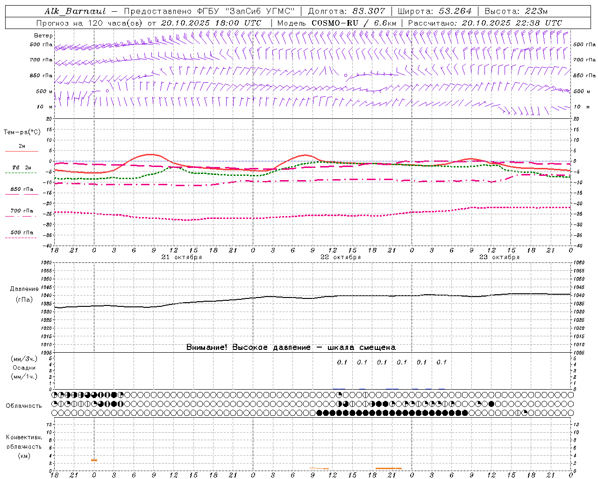The image size is (598, 479).
Task: Click the "Облачность" cloud cover label
Action: tap(24, 406)
